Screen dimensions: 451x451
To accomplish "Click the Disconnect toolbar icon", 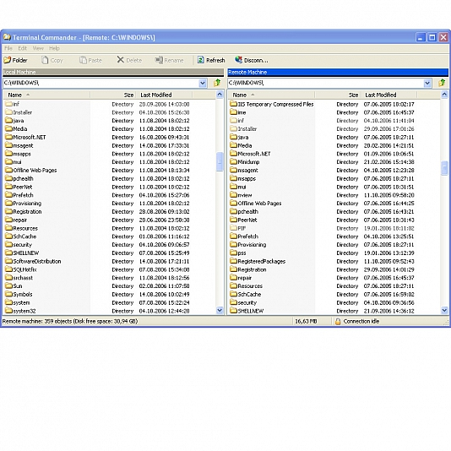I will click(238, 60).
